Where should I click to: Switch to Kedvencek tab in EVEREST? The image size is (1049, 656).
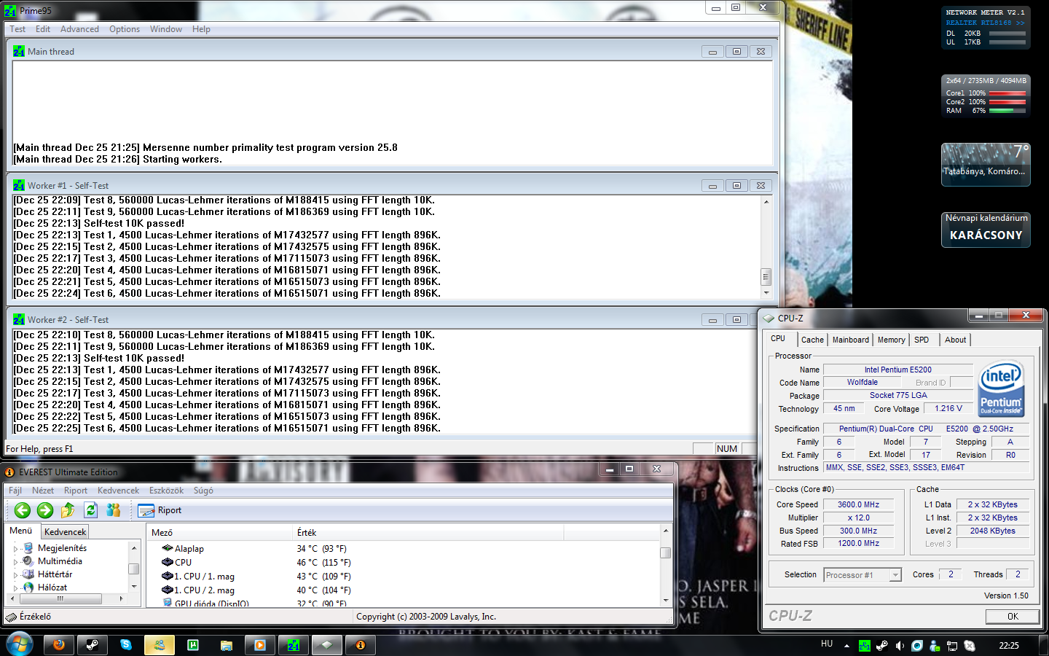65,532
